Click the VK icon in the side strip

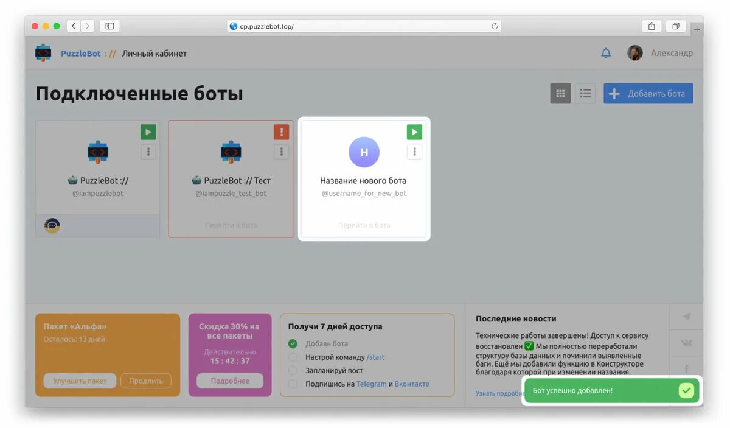687,343
